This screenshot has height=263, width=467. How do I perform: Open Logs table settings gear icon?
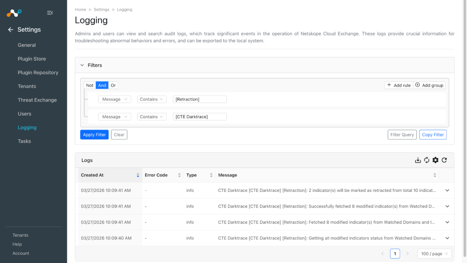coord(436,160)
